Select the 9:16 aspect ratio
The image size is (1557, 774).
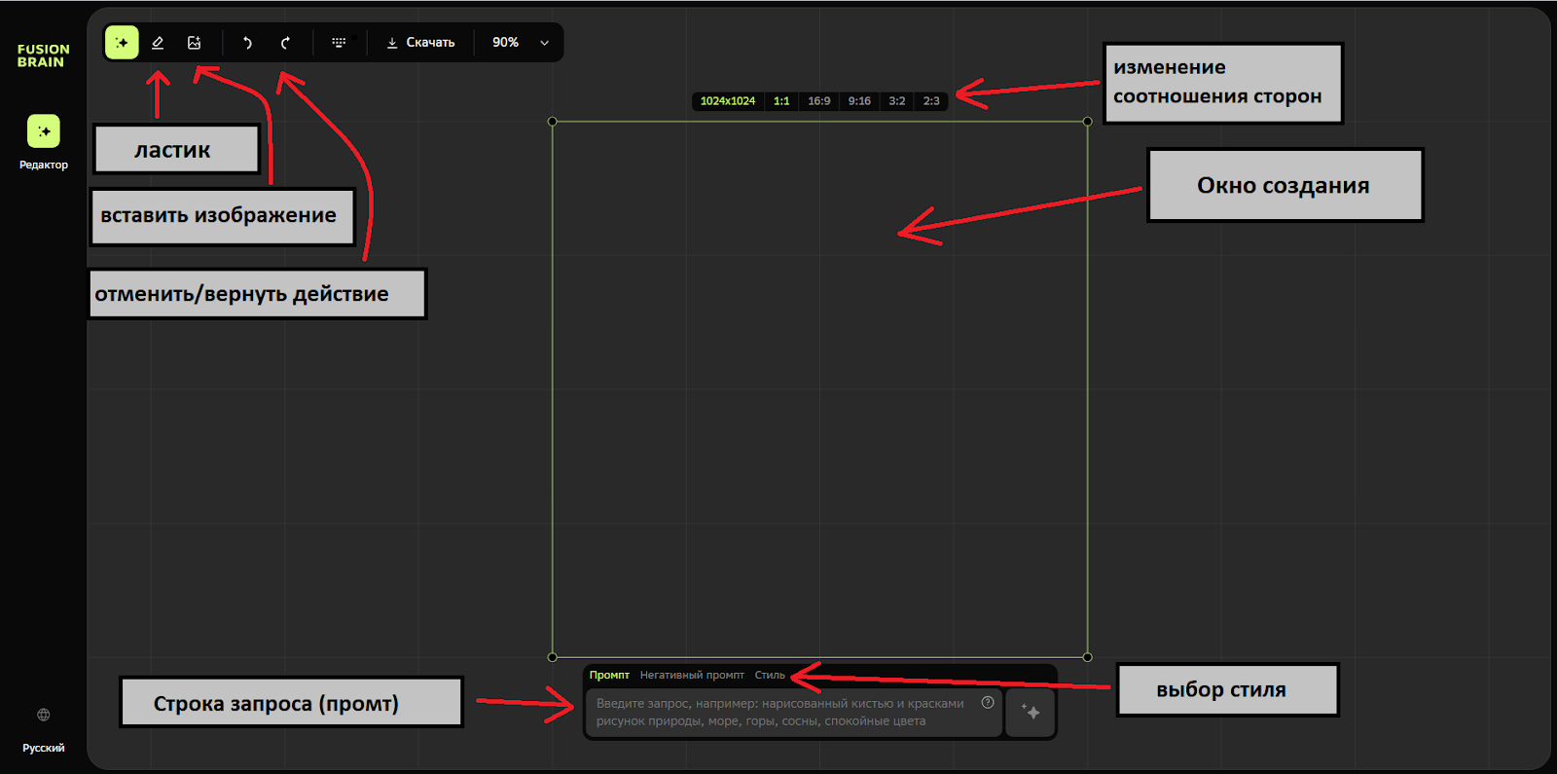859,101
